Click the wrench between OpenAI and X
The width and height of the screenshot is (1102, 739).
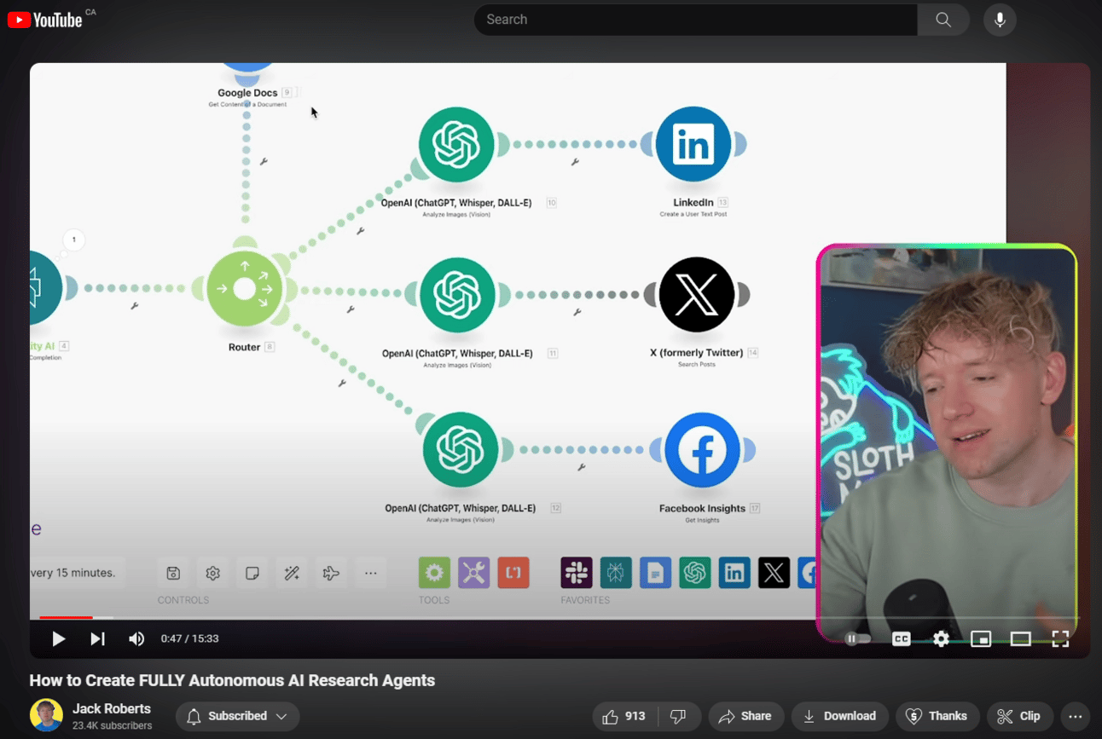point(577,313)
